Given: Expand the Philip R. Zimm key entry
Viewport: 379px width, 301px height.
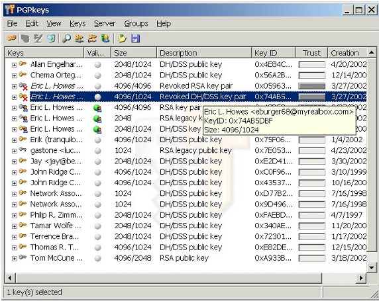Looking at the screenshot, I should click(15, 215).
